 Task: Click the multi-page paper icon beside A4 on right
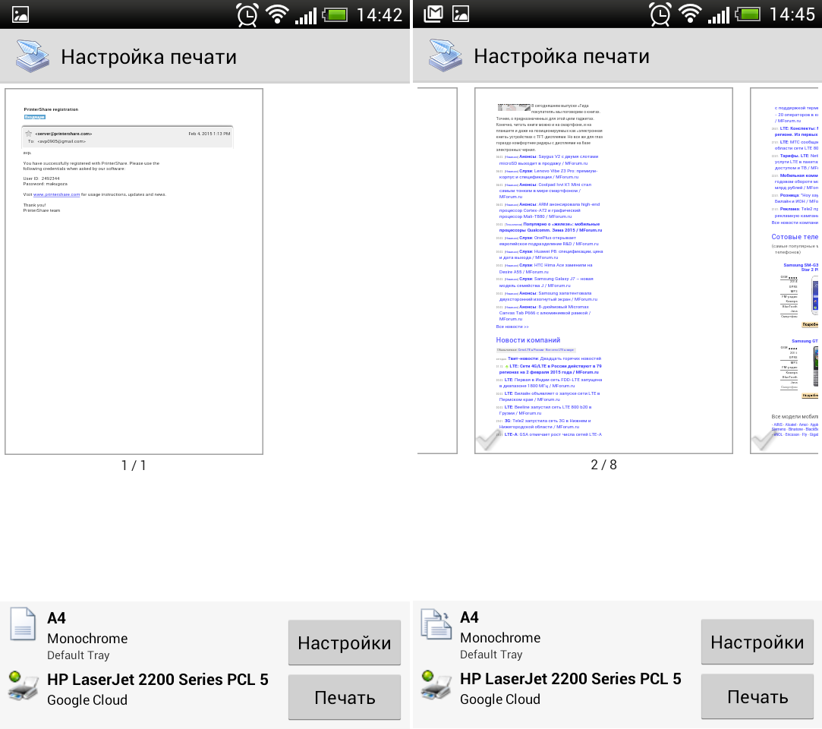pos(436,623)
